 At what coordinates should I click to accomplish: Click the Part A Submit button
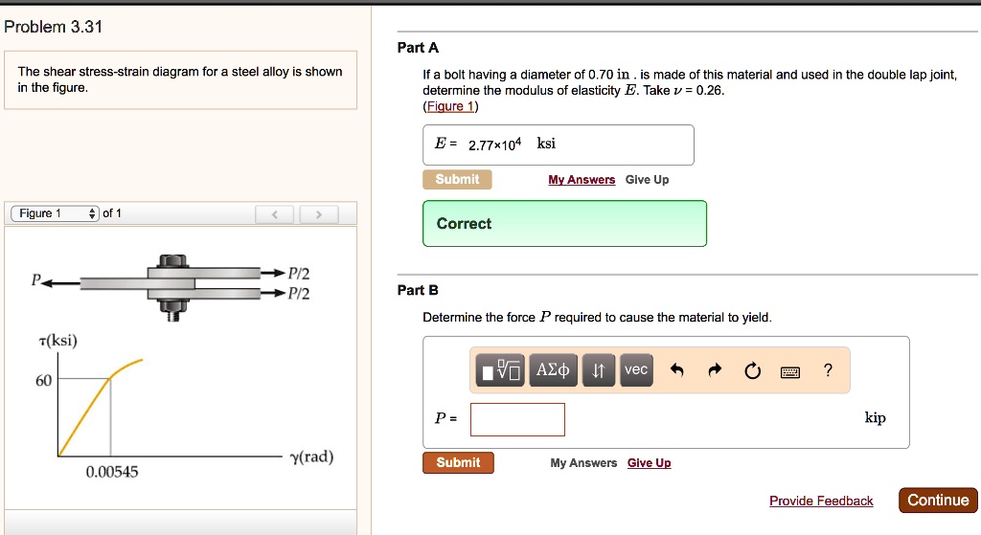[x=457, y=179]
